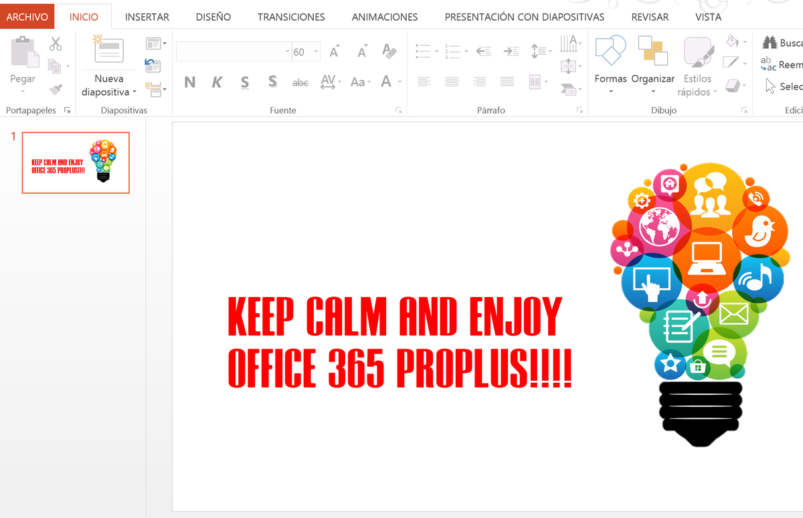This screenshot has width=803, height=518.
Task: Toggle right text alignment
Action: 479,82
